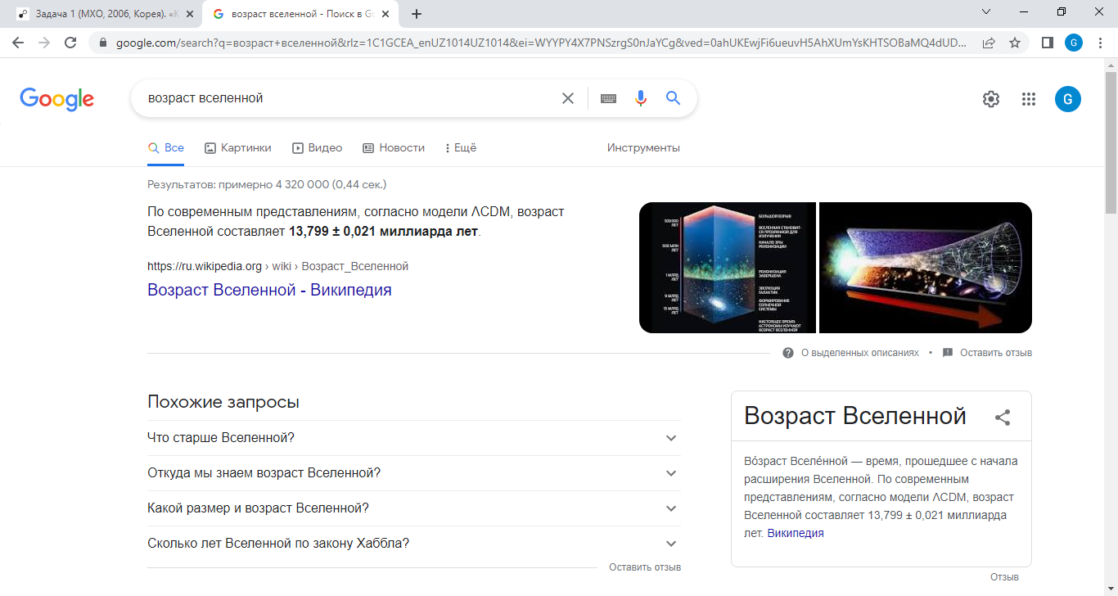The width and height of the screenshot is (1118, 596).
Task: Switch to Видео results
Action: point(317,148)
